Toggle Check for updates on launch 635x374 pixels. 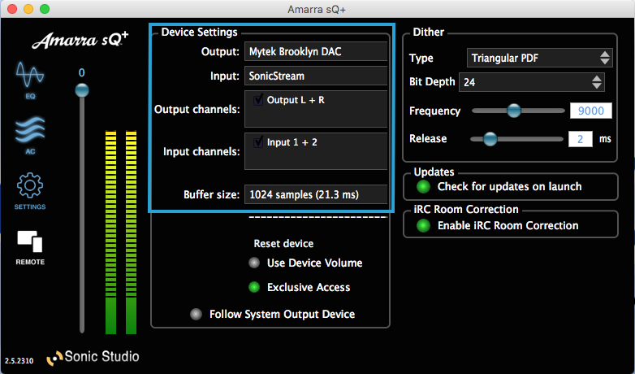click(423, 187)
